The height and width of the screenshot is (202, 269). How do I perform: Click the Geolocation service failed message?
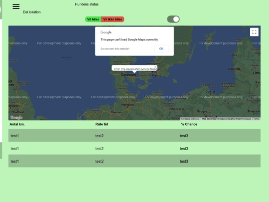tap(135, 69)
